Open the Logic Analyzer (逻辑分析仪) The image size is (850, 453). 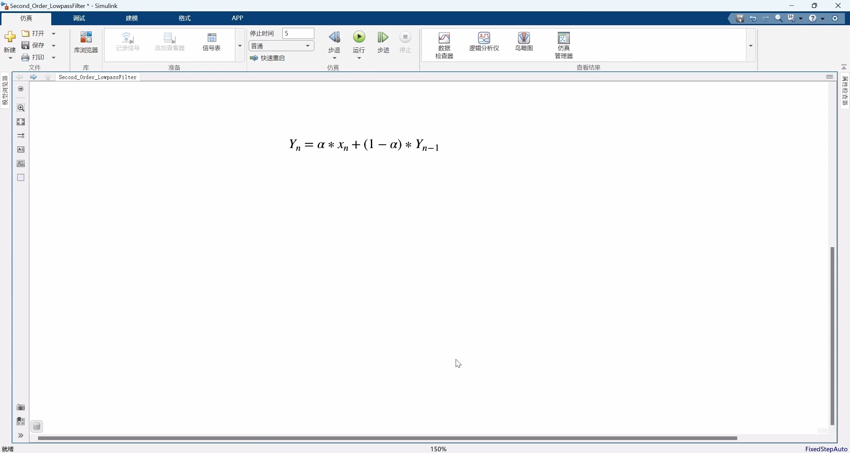(484, 42)
